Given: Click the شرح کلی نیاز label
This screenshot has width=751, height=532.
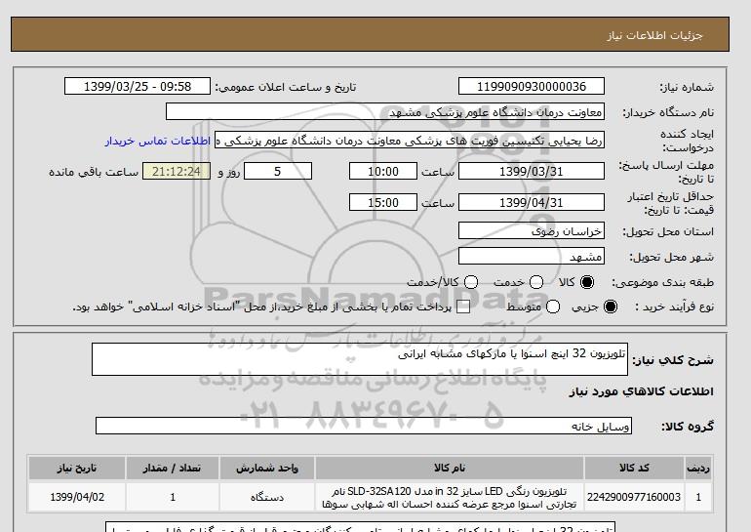Looking at the screenshot, I should [673, 360].
